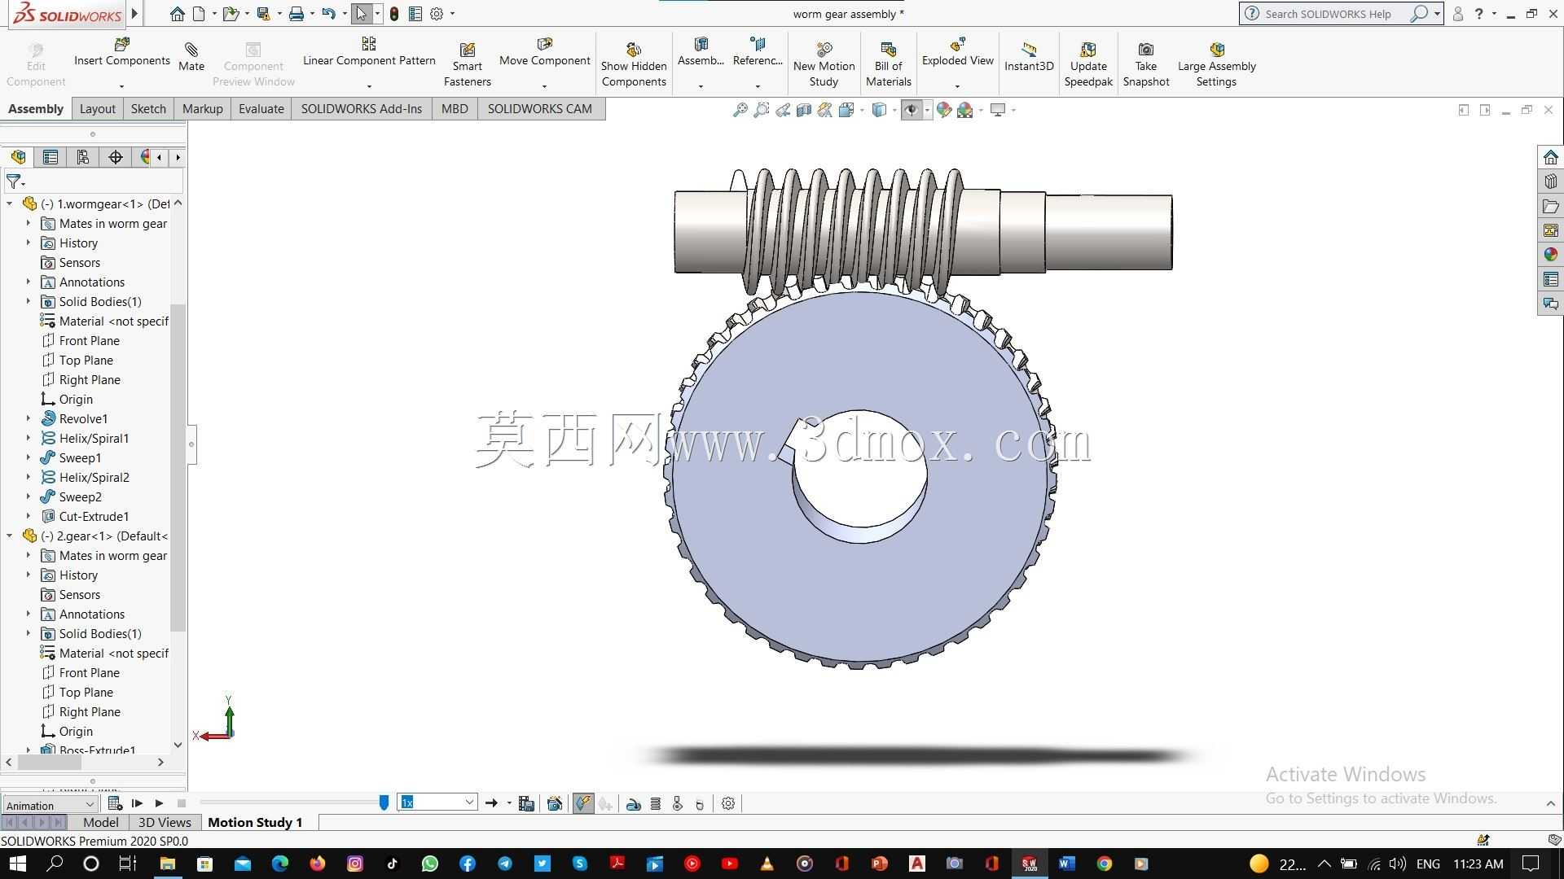
Task: Create an Exploded View
Action: [x=958, y=52]
